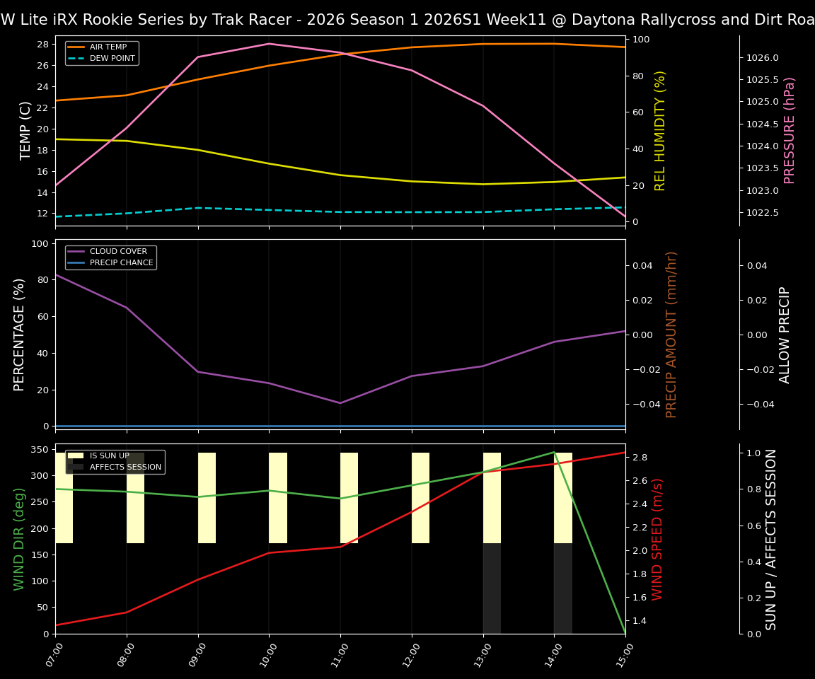The width and height of the screenshot is (815, 679).
Task: Click the pink PRESSURE curve peak
Action: (270, 44)
